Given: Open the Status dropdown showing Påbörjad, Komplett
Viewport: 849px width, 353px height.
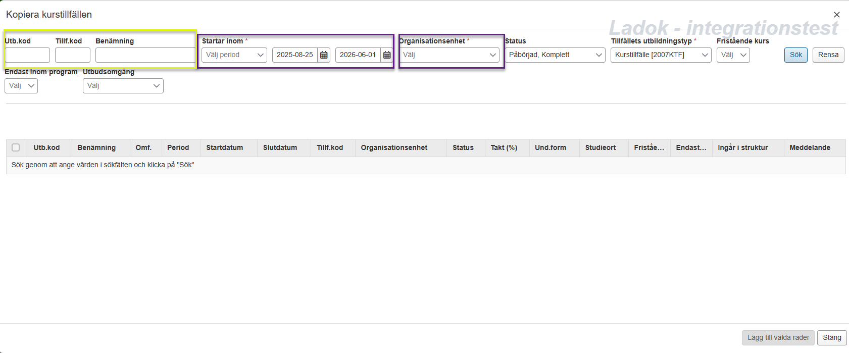Looking at the screenshot, I should pos(555,55).
